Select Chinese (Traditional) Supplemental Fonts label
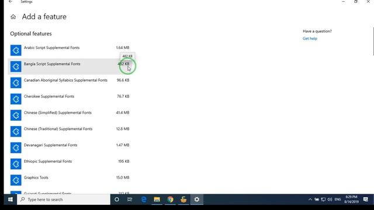Image resolution: width=374 pixels, height=210 pixels. tap(58, 129)
